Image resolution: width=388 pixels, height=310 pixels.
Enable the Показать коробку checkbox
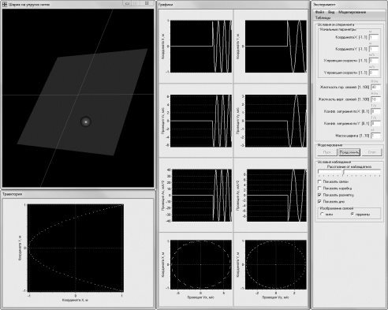[x=319, y=189]
